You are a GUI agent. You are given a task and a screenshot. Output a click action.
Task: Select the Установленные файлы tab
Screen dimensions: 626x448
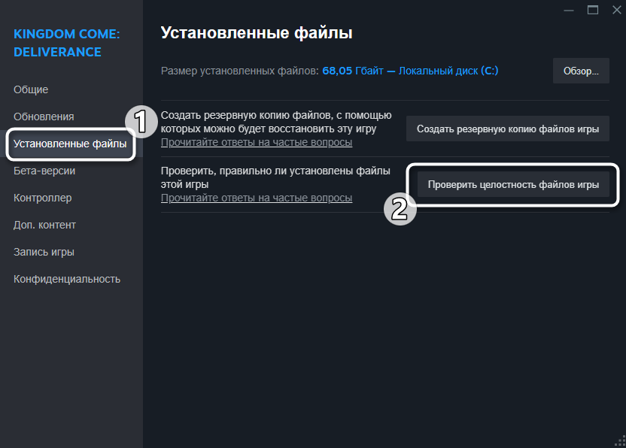pos(70,144)
